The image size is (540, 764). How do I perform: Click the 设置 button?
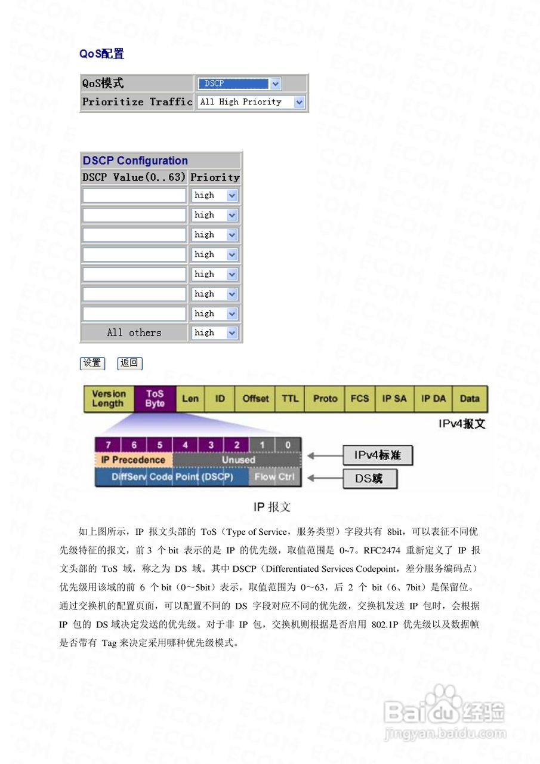[x=92, y=363]
